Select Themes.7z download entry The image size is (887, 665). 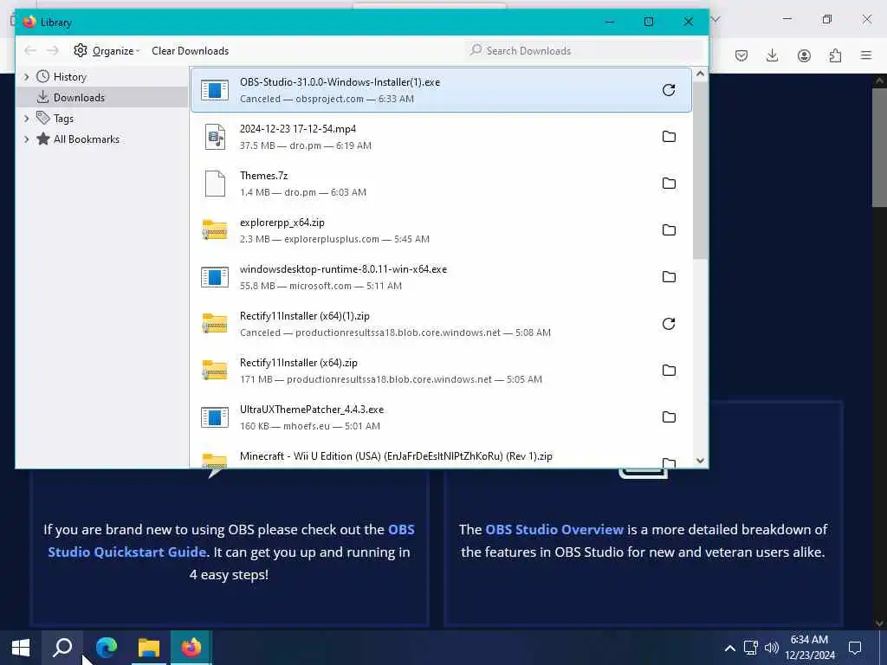[x=441, y=184]
